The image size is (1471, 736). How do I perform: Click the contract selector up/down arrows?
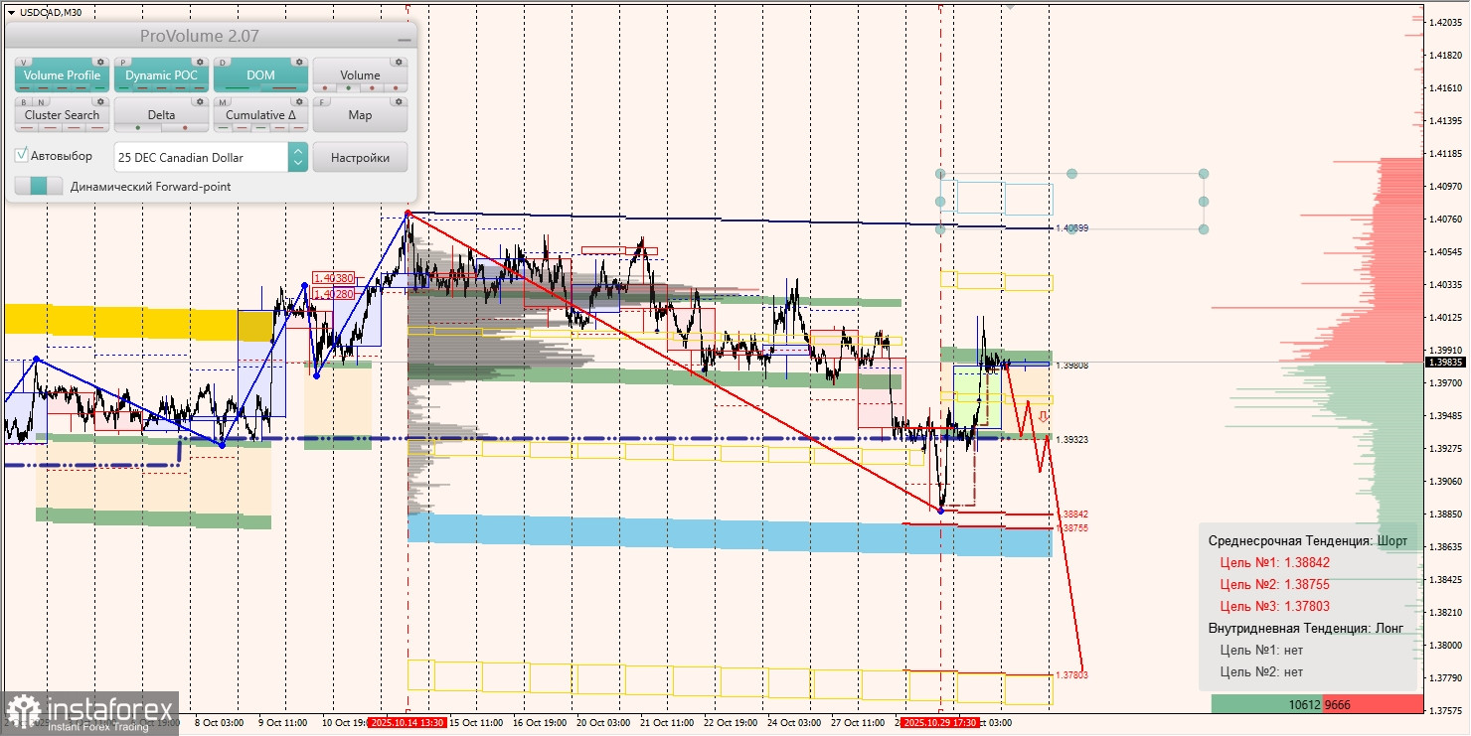tap(298, 157)
